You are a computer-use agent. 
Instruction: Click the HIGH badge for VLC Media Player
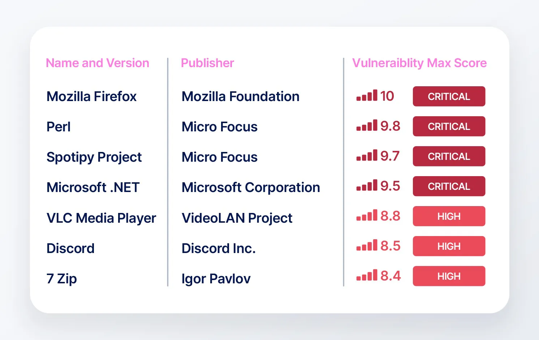[449, 216]
